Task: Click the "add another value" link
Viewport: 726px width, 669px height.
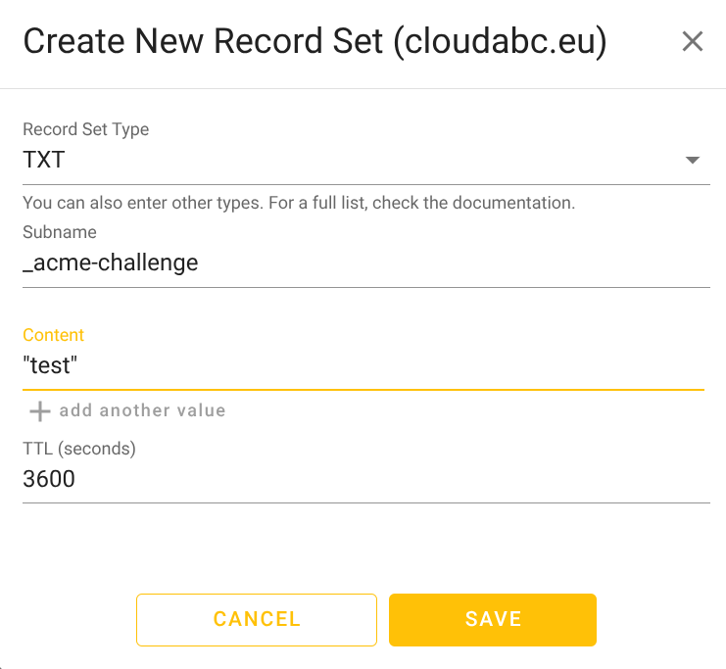Action: coord(142,410)
